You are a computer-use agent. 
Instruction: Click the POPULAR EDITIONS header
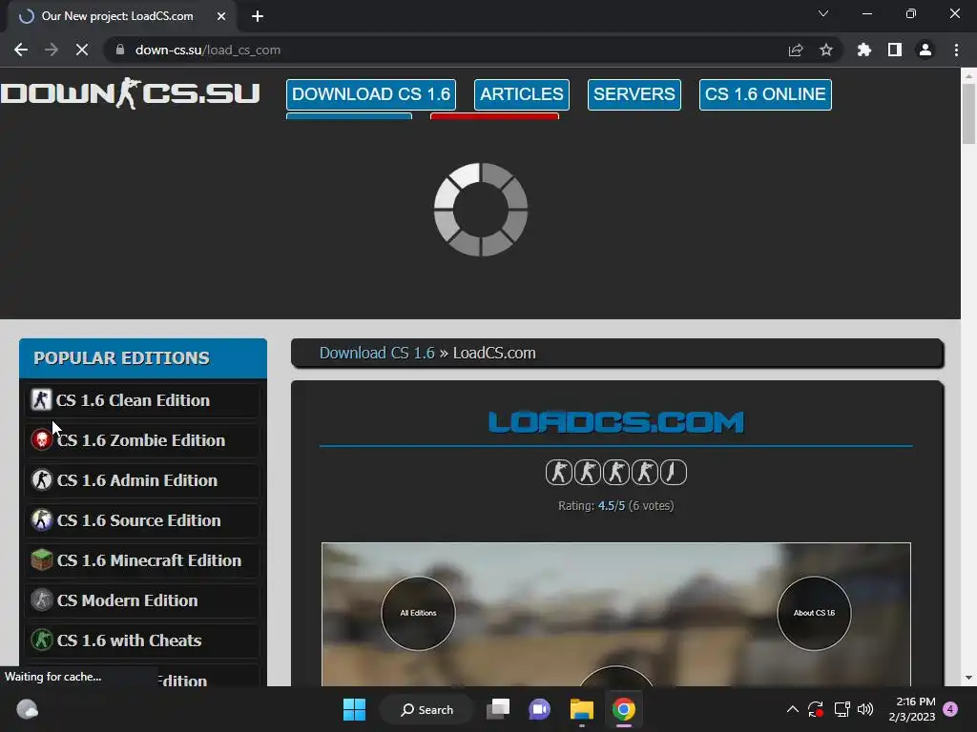[x=143, y=358]
